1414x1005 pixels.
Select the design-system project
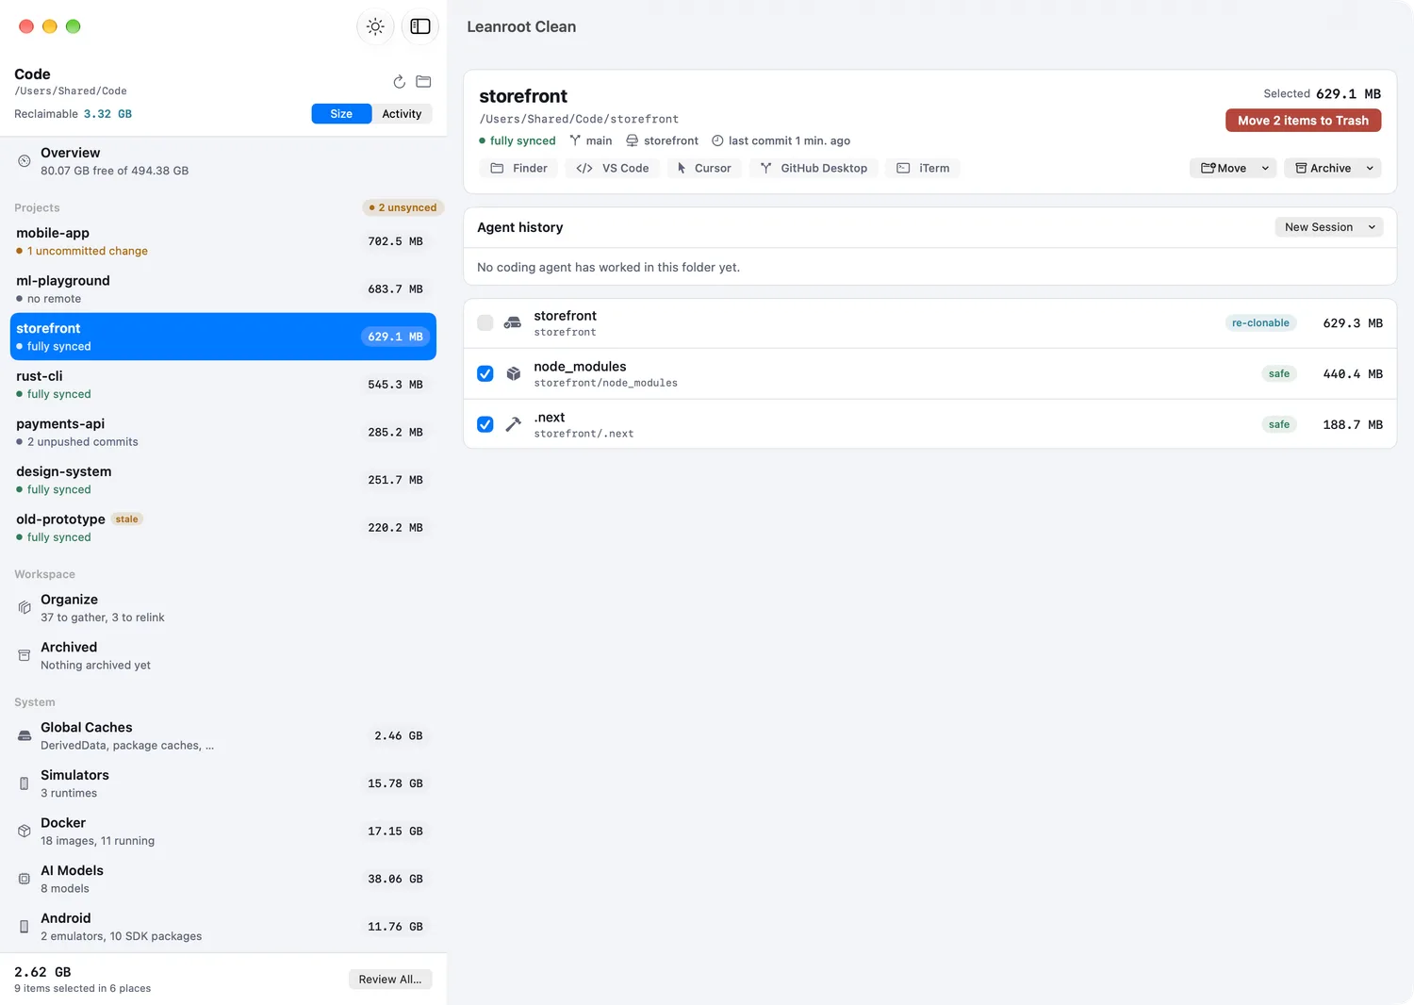pyautogui.click(x=223, y=480)
